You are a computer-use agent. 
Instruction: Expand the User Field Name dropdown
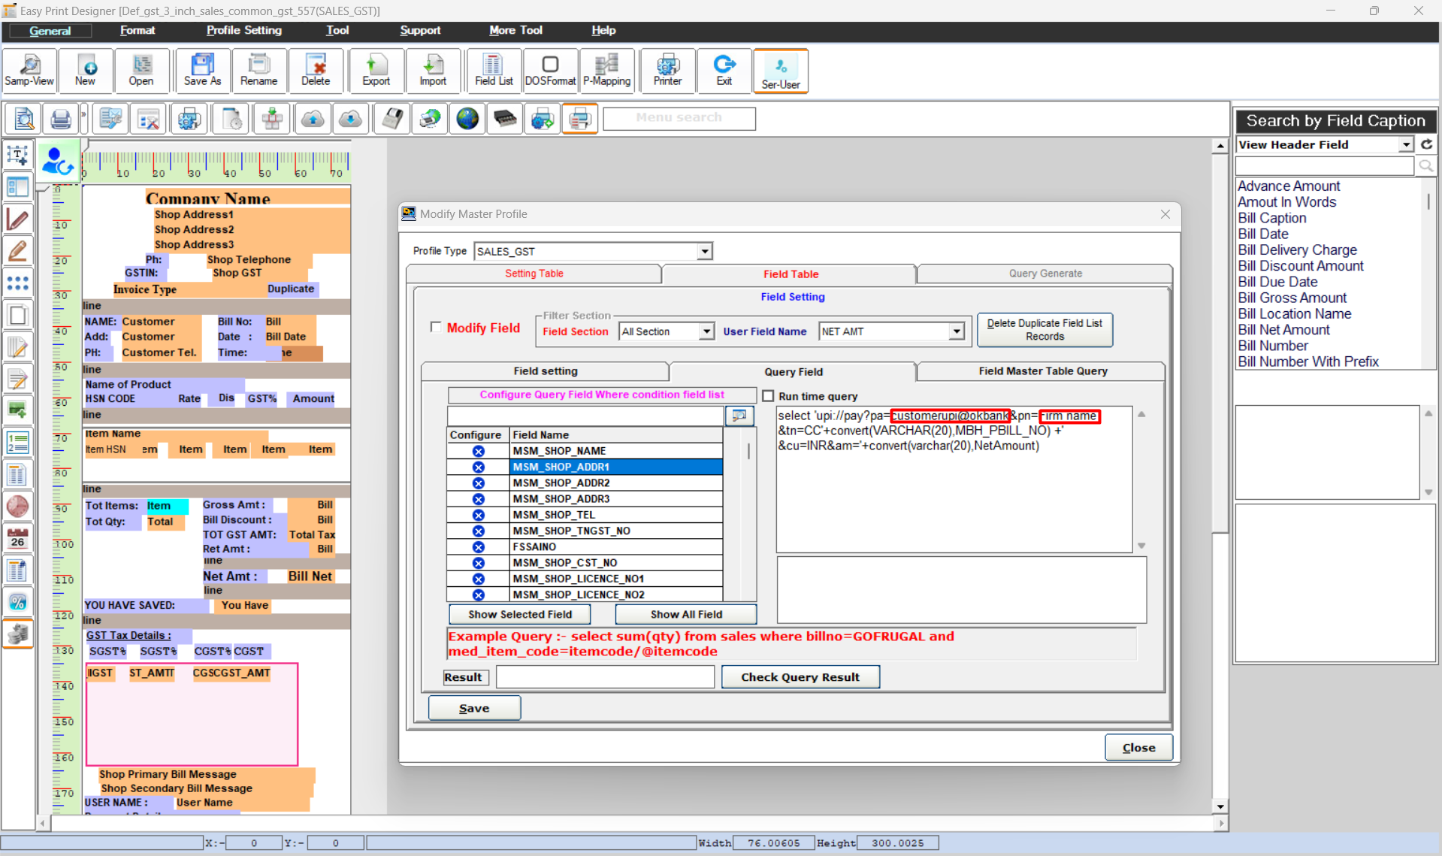pos(956,331)
